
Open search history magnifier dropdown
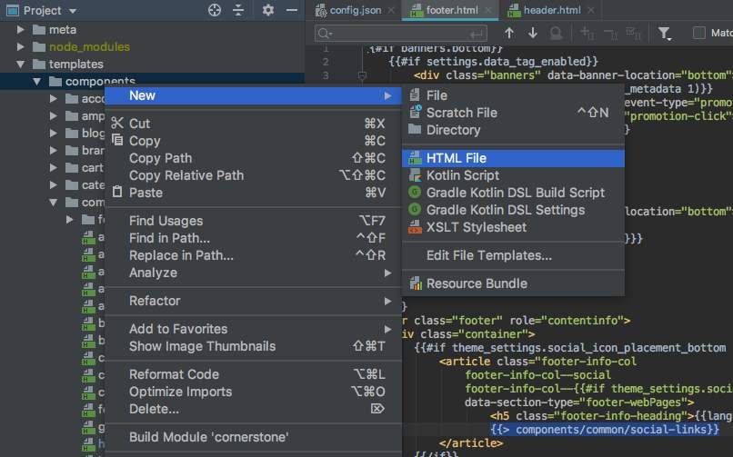[x=325, y=34]
